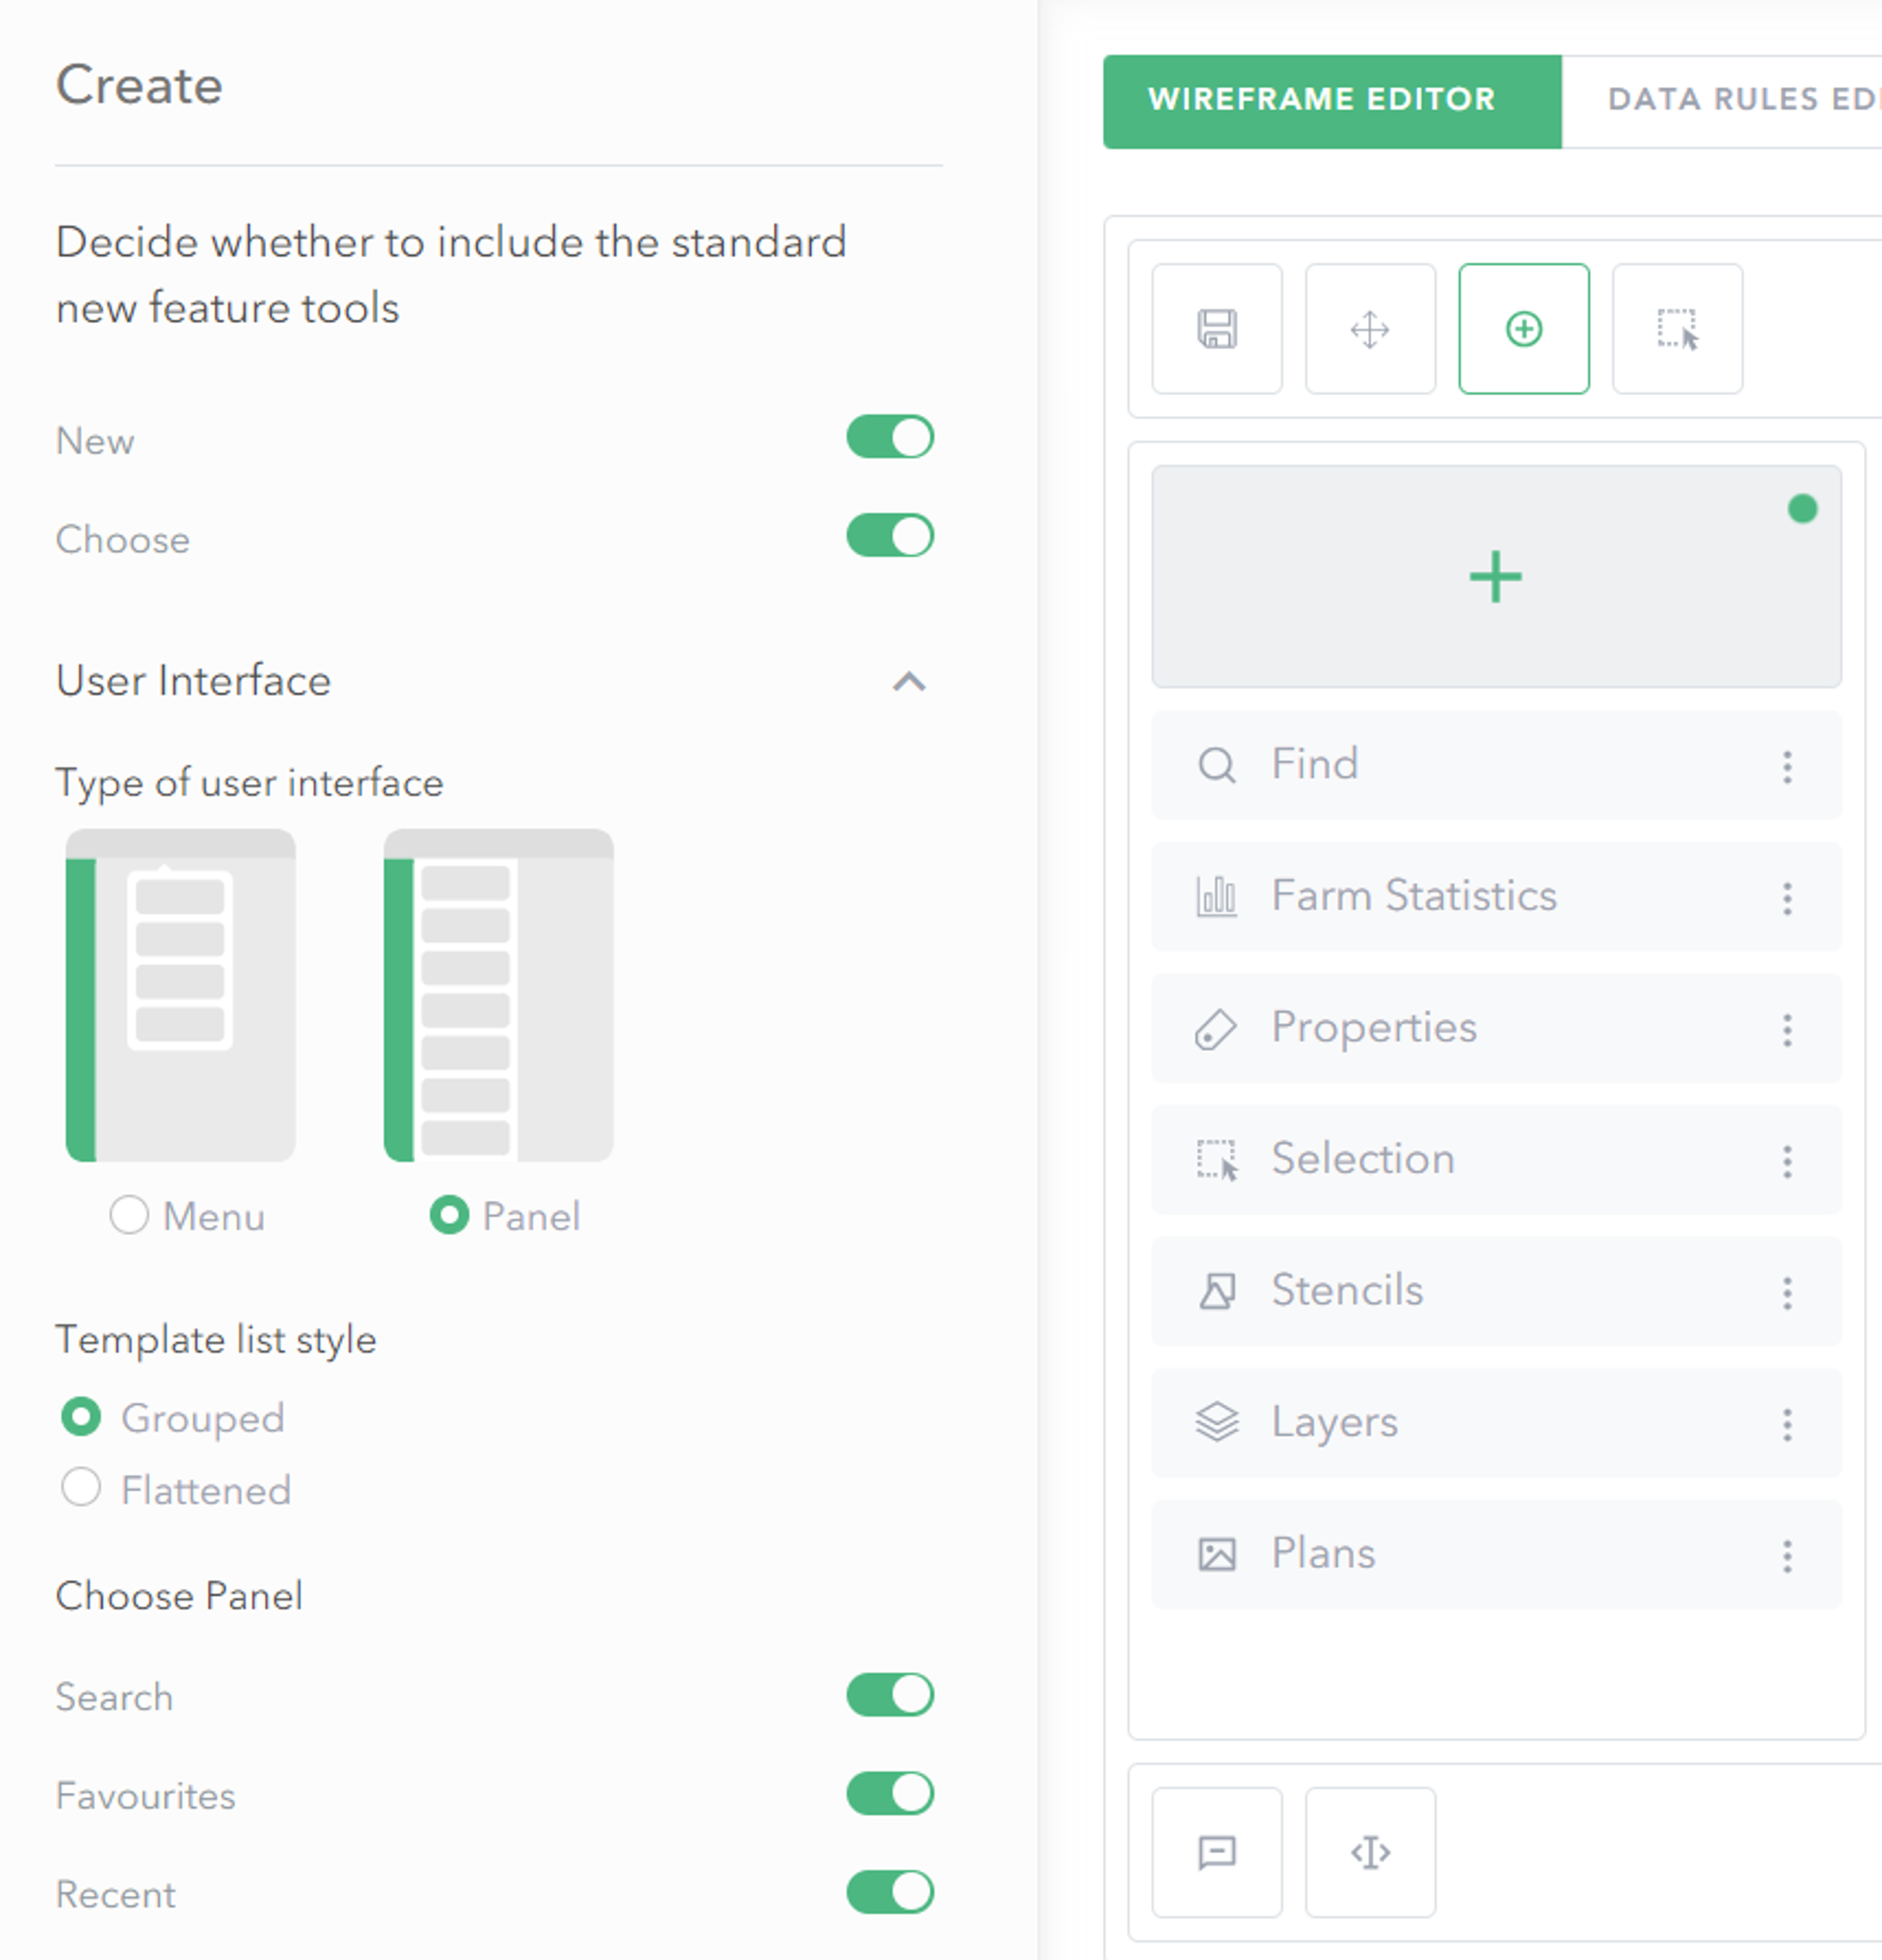Open three-dot menu for Properties

[1787, 1030]
